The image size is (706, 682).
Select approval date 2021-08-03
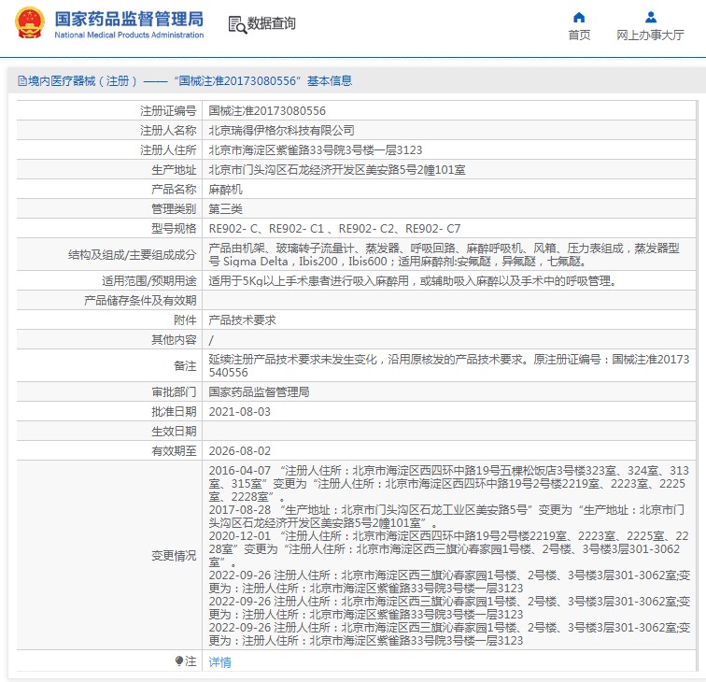239,412
